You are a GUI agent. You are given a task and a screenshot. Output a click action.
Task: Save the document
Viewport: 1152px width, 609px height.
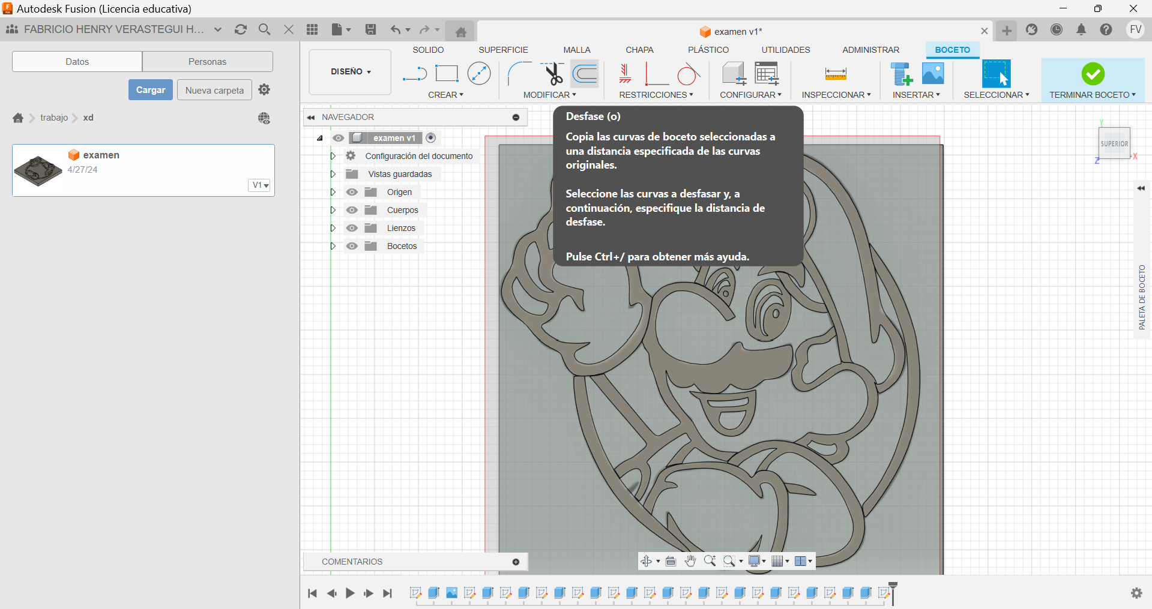(370, 29)
